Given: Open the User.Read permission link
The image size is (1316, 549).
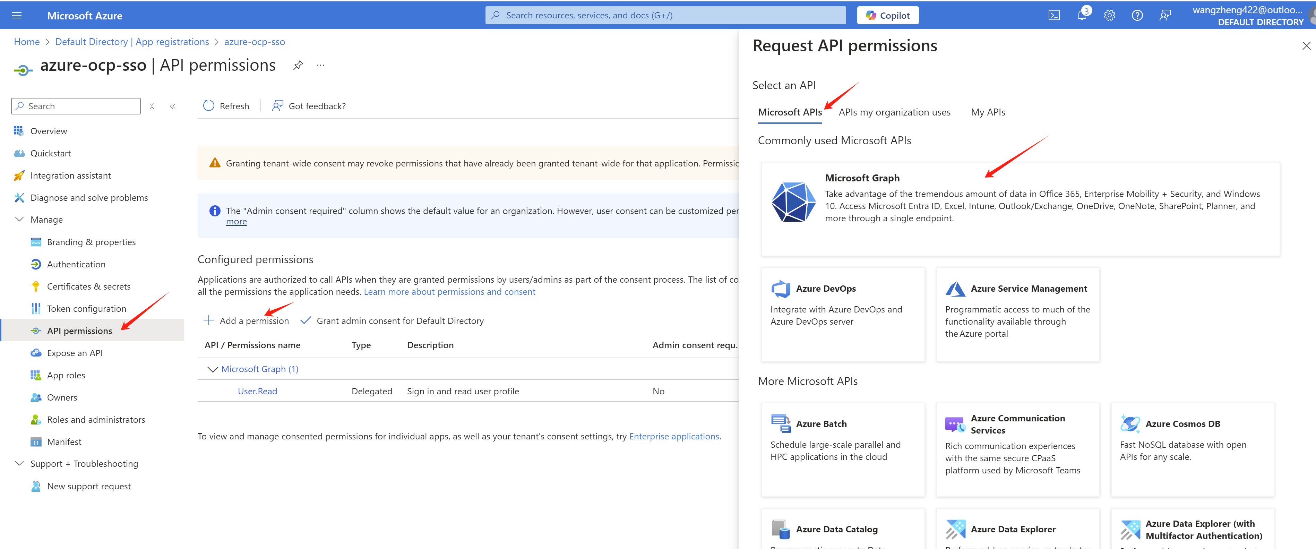Looking at the screenshot, I should (257, 391).
